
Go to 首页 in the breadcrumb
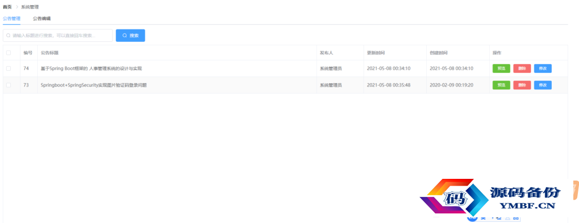[x=7, y=7]
